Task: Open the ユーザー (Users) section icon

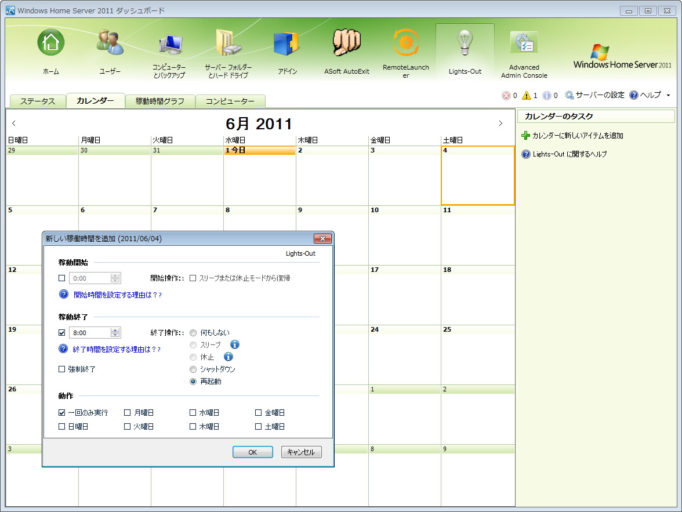Action: click(x=110, y=43)
